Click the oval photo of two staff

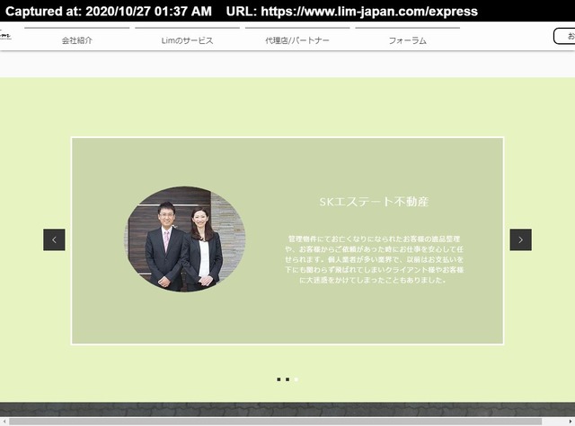pyautogui.click(x=186, y=239)
